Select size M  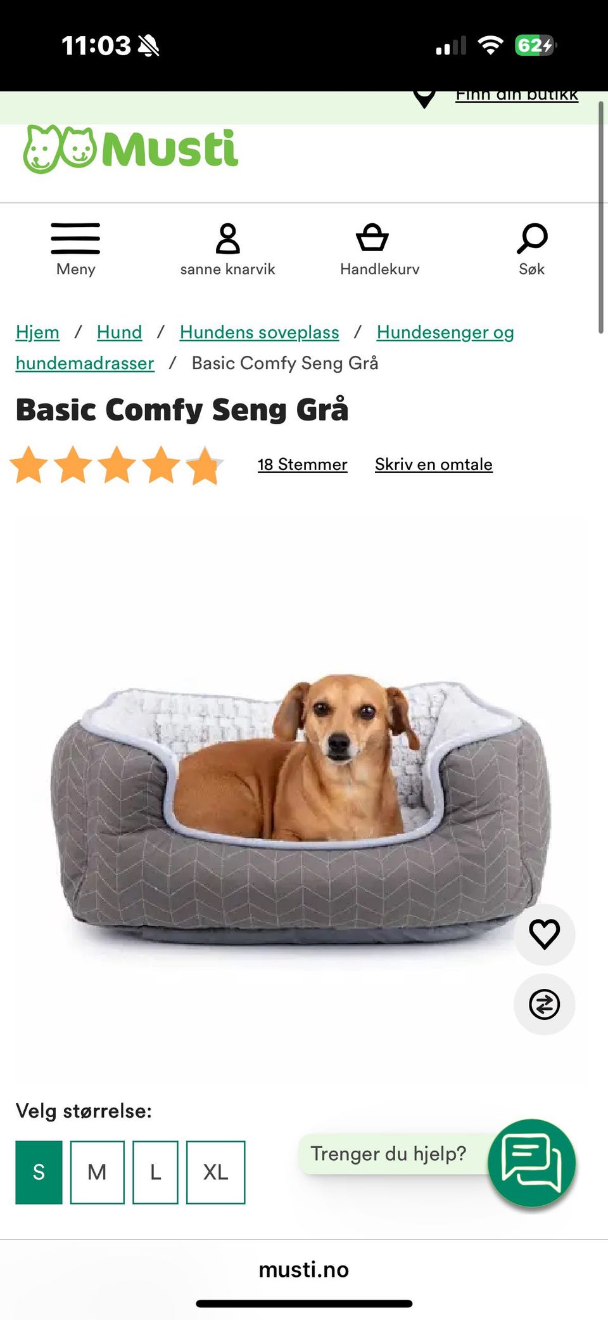(x=97, y=1172)
